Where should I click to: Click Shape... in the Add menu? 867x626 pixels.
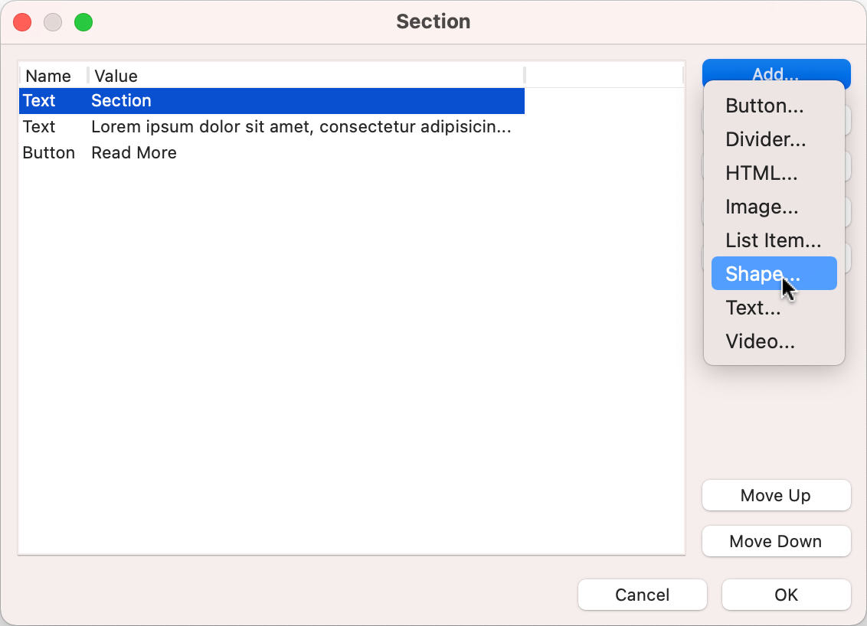tap(762, 274)
